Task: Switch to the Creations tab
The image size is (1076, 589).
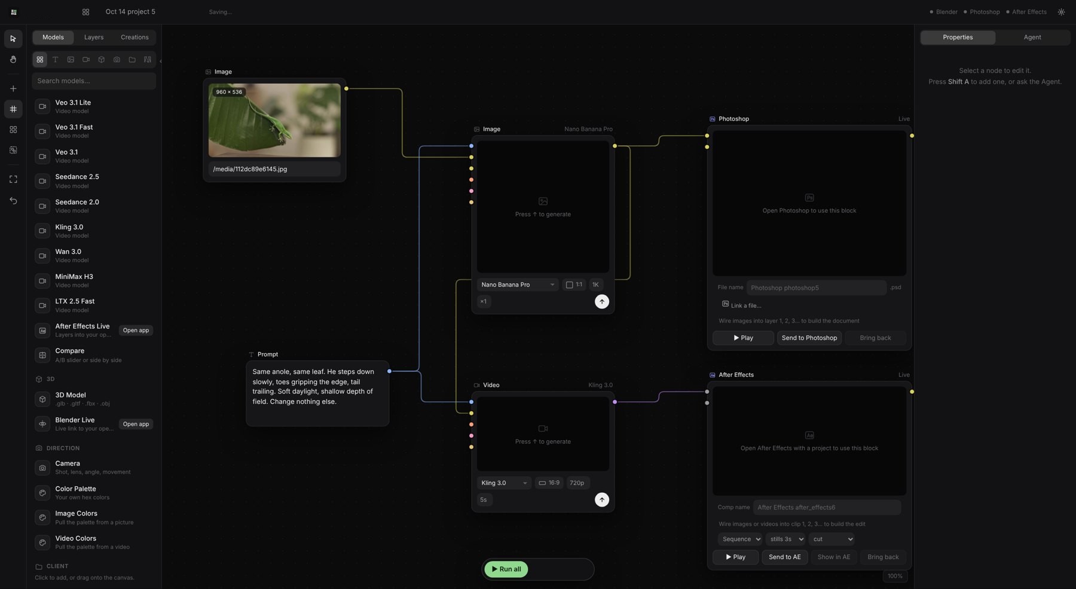Action: [134, 38]
